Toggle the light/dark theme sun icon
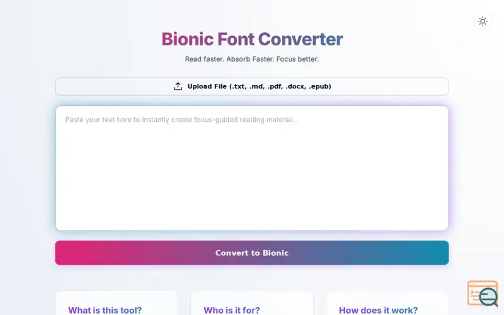This screenshot has height=315, width=504. pyautogui.click(x=483, y=21)
